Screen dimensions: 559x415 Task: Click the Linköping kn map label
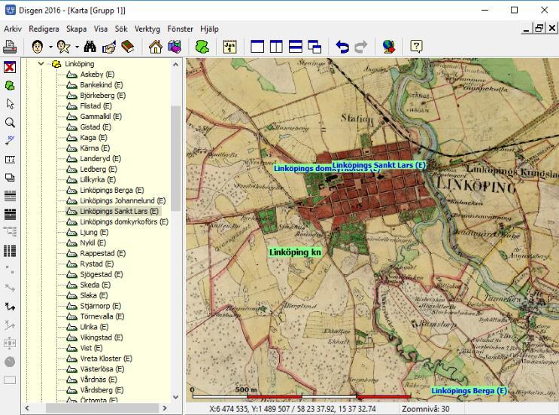[x=295, y=252]
